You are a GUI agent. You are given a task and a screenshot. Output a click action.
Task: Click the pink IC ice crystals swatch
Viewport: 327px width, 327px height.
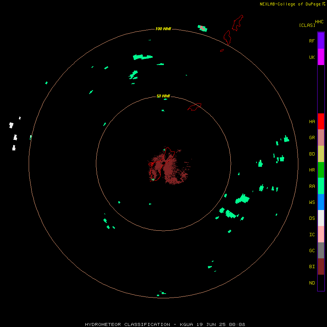(x=321, y=234)
